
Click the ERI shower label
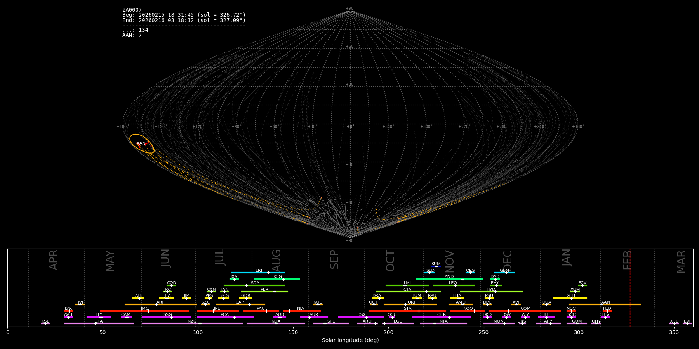(x=259, y=271)
